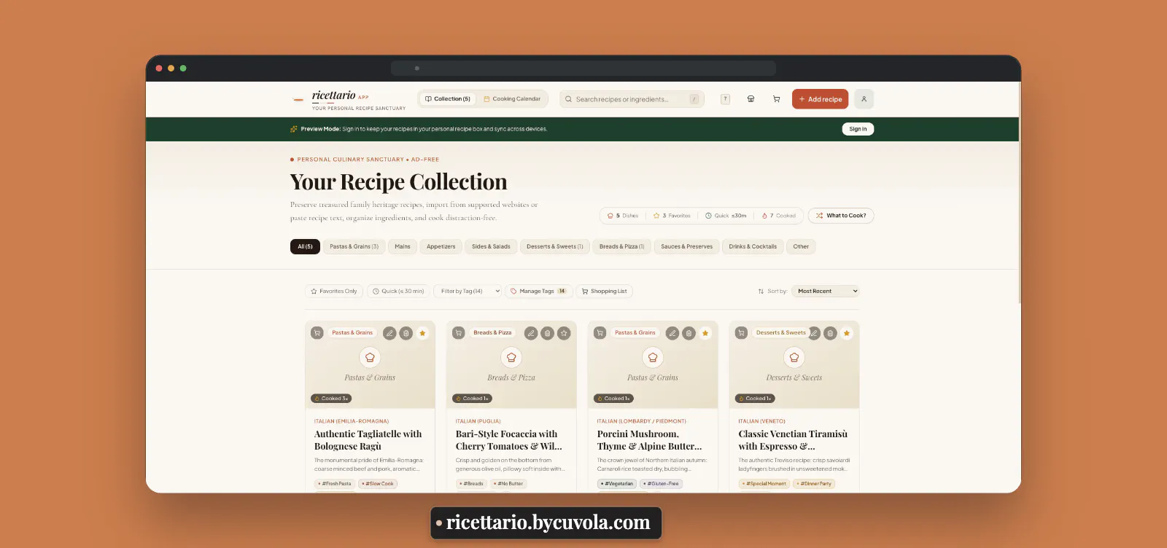Viewport: 1167px width, 548px height.
Task: Open the shopping cart icon in header
Action: (x=776, y=99)
